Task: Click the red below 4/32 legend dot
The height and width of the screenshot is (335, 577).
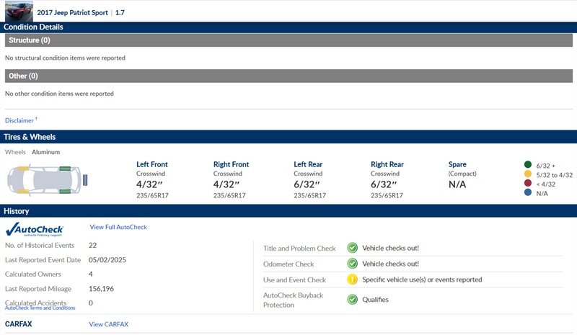Action: coord(527,184)
